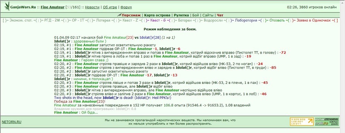Open the Об игре link
This screenshot has width=345, height=133.
(110, 7)
